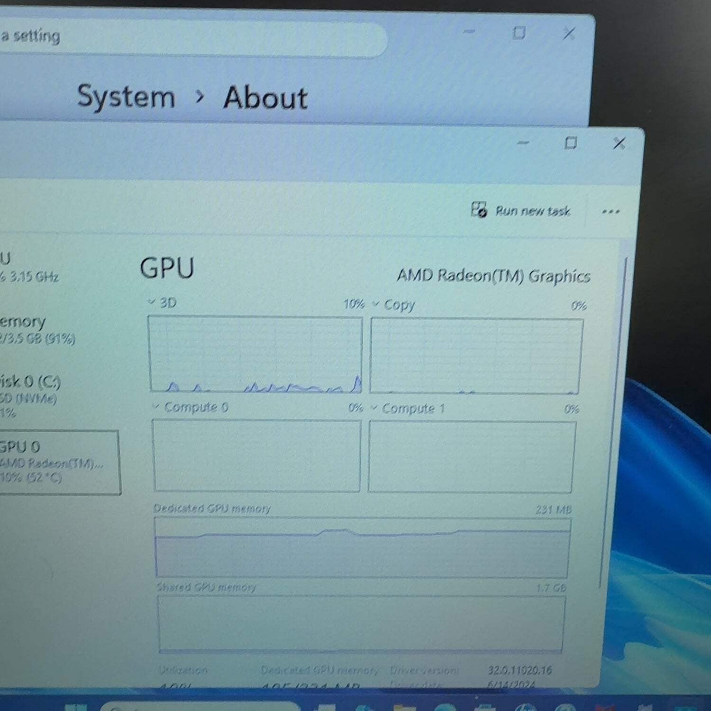Click the Shared GPU memory graph
This screenshot has height=711, width=711.
click(361, 624)
